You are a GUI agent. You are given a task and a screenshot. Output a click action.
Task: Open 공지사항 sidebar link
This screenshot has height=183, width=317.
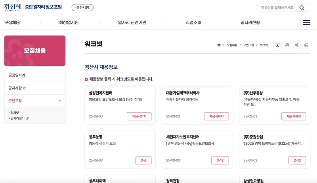[15, 88]
